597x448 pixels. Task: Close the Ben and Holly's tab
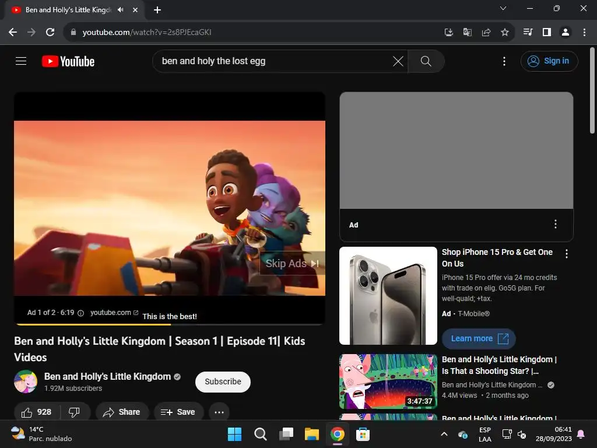[135, 10]
